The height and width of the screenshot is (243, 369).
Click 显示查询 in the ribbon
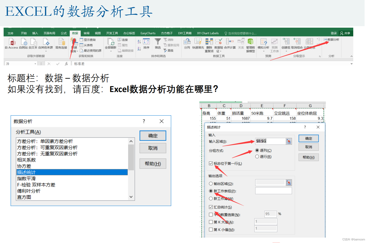click(88, 40)
